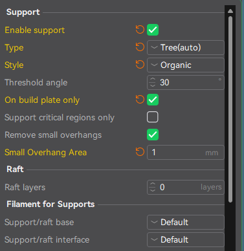Click the vertical scrollbar thumb
The height and width of the screenshot is (251, 244).
[230, 109]
